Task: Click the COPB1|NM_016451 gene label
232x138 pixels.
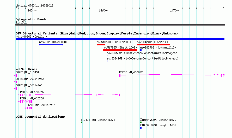Action: [27, 72]
